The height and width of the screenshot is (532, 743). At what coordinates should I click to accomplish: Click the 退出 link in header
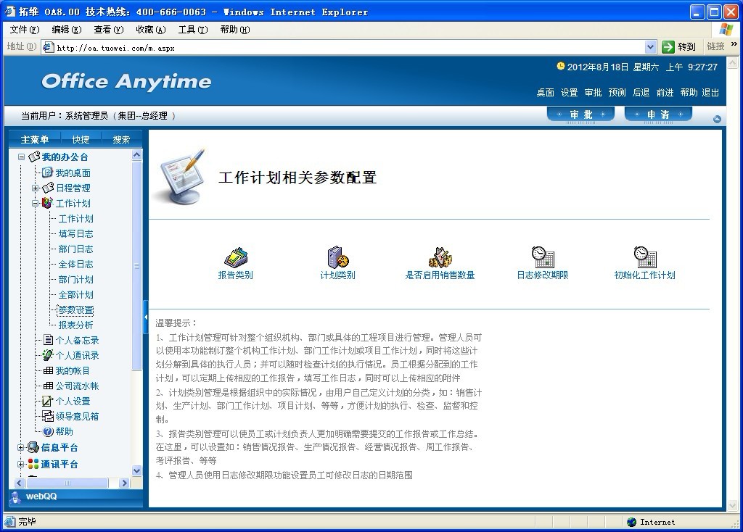click(710, 93)
